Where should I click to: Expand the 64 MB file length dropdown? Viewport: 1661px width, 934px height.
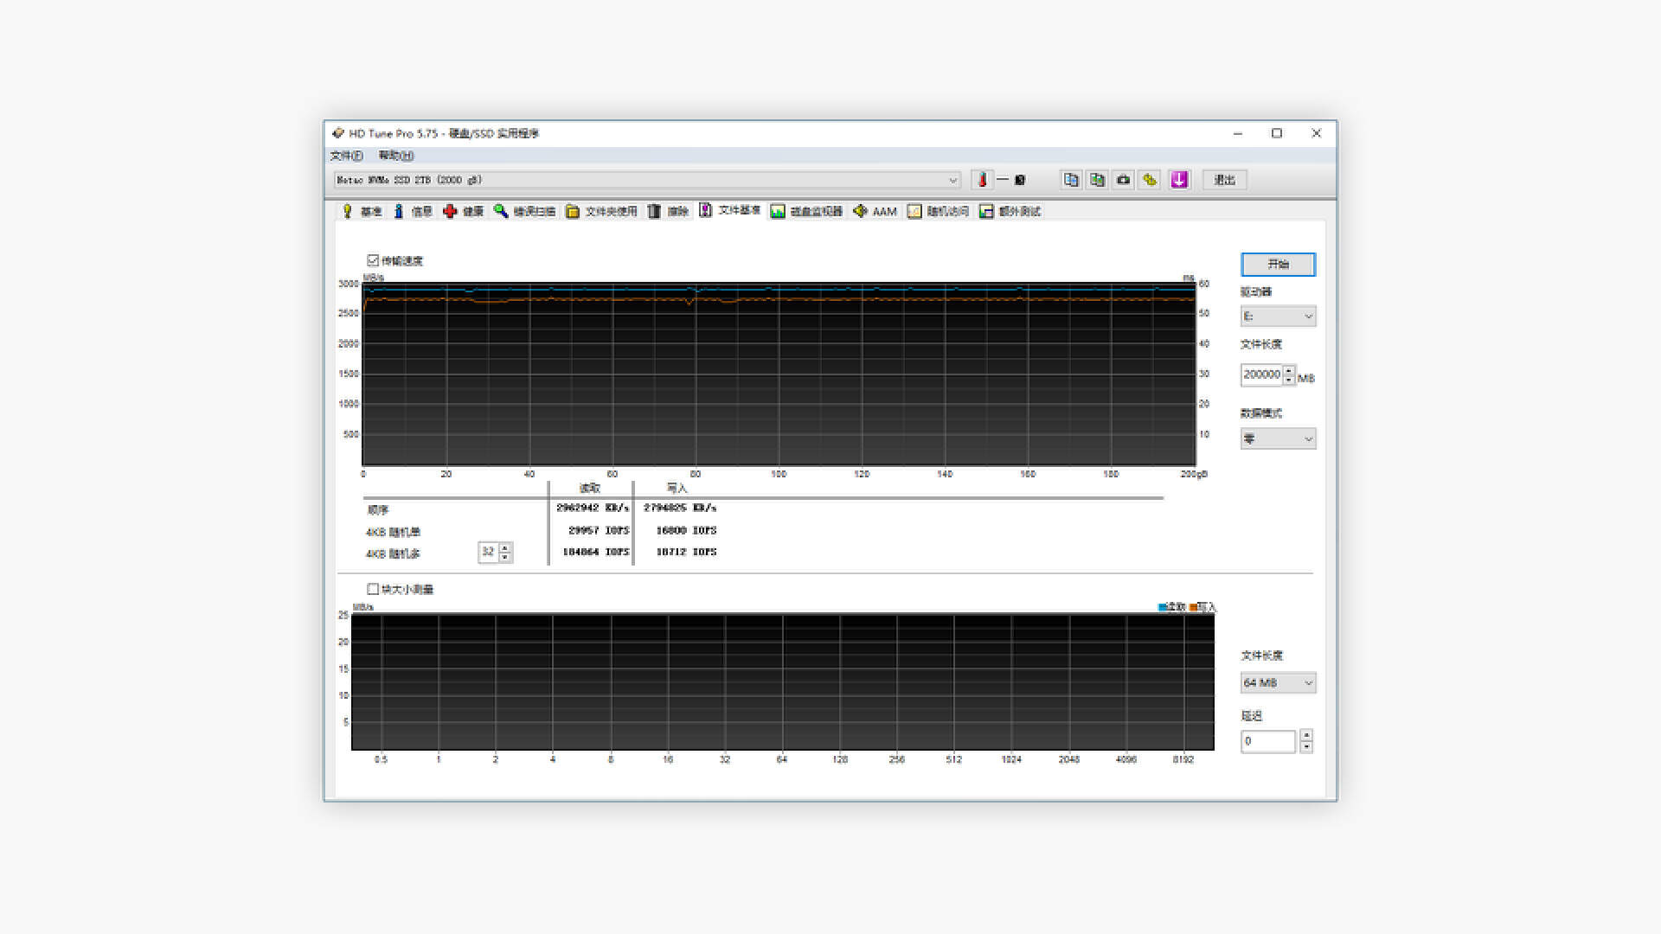(x=1278, y=683)
